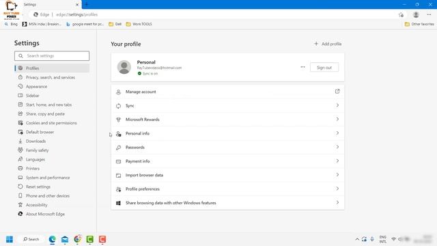Open Manage account row

tap(227, 92)
